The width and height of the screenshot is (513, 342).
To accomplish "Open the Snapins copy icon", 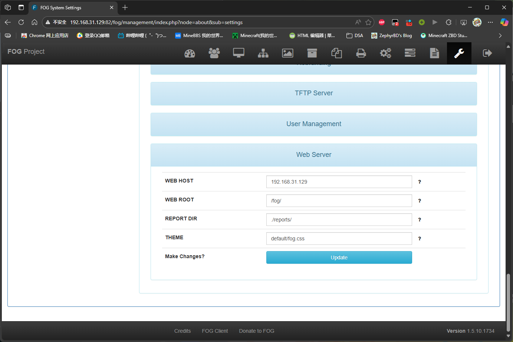I will point(336,53).
